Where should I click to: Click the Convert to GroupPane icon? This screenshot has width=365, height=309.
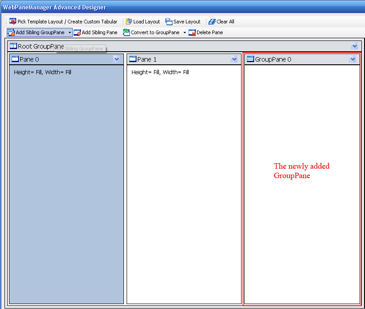pyautogui.click(x=127, y=32)
